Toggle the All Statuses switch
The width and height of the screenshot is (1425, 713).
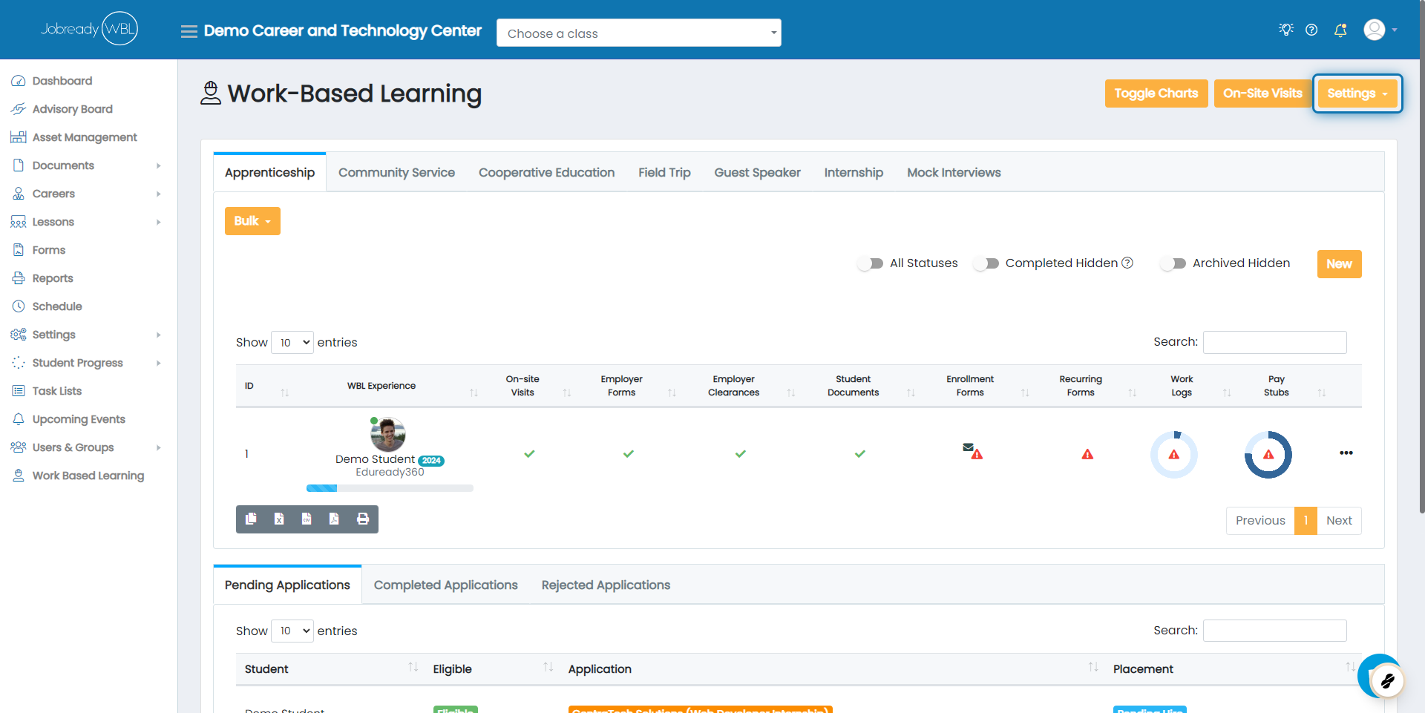pos(870,263)
